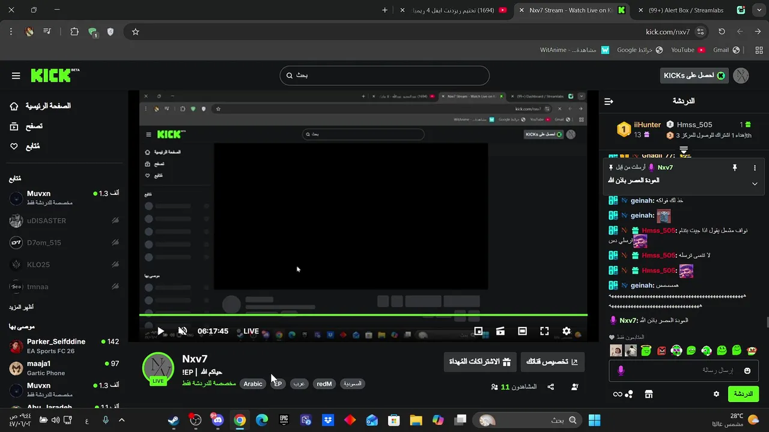
Task: Toggle theater mode in video player
Action: click(522, 331)
